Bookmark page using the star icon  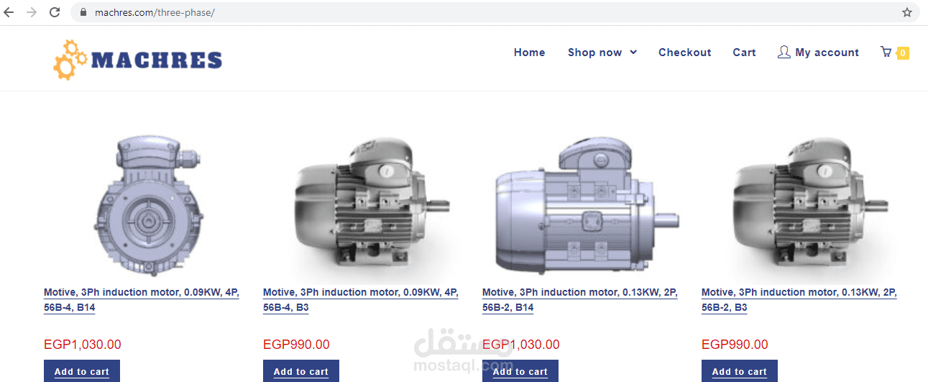point(907,12)
